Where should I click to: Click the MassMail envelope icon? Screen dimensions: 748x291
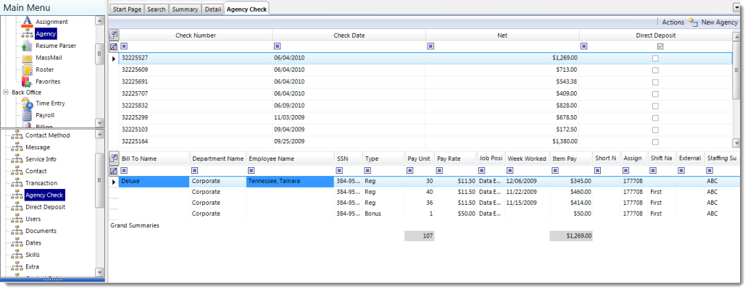click(x=27, y=58)
